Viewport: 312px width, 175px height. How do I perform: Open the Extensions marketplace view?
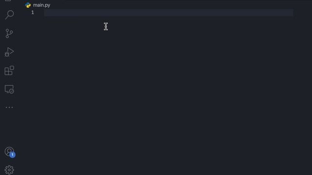(x=9, y=70)
